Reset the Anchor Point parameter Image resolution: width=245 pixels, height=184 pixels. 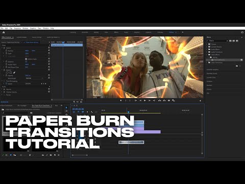click(49, 64)
